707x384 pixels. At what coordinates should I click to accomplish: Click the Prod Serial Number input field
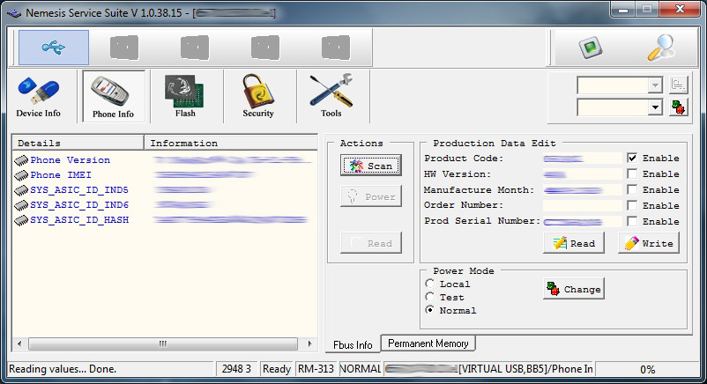(x=582, y=221)
